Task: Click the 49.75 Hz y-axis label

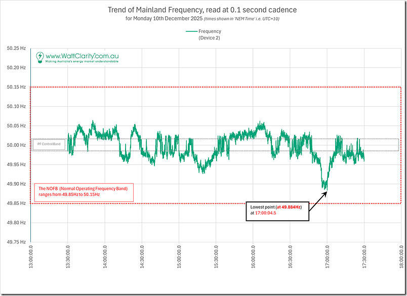Action: click(x=16, y=242)
